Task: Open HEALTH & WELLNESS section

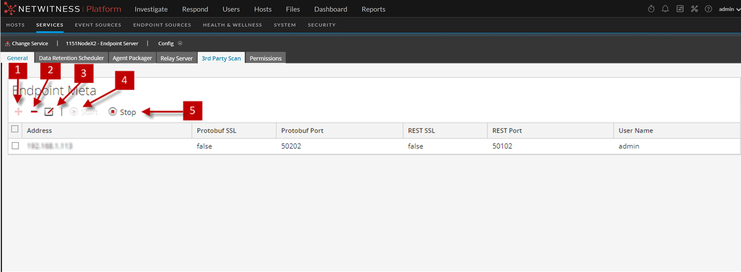Action: pyautogui.click(x=232, y=25)
